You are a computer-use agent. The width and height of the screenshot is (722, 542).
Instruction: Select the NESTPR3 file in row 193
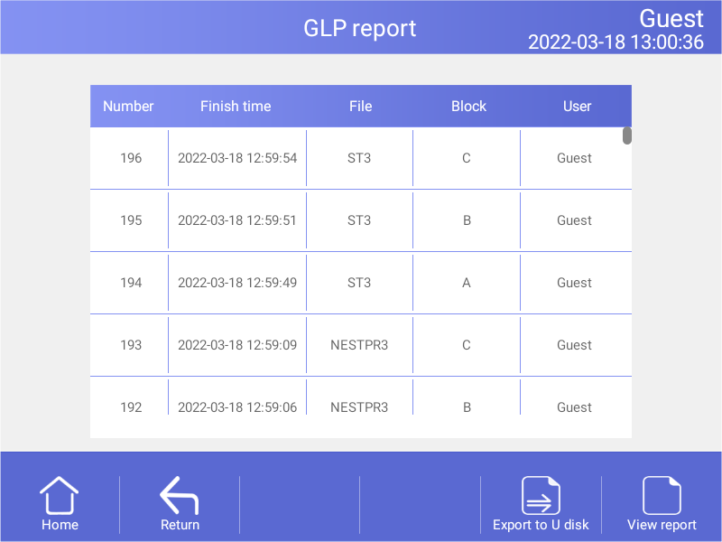[x=359, y=345]
